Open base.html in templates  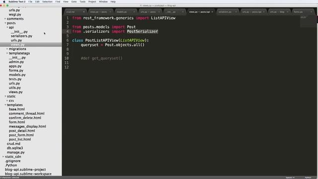point(16,109)
